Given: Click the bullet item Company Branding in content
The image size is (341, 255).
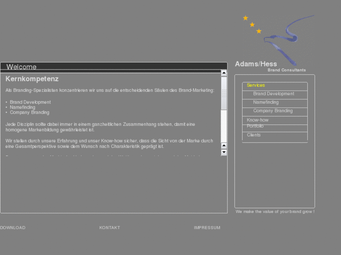Looking at the screenshot, I should coord(30,112).
